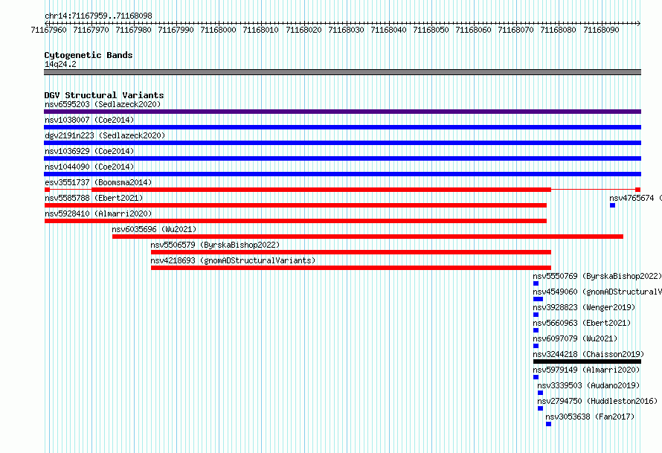
Task: Click the black nsv3244218 variant bar
Action: (588, 362)
